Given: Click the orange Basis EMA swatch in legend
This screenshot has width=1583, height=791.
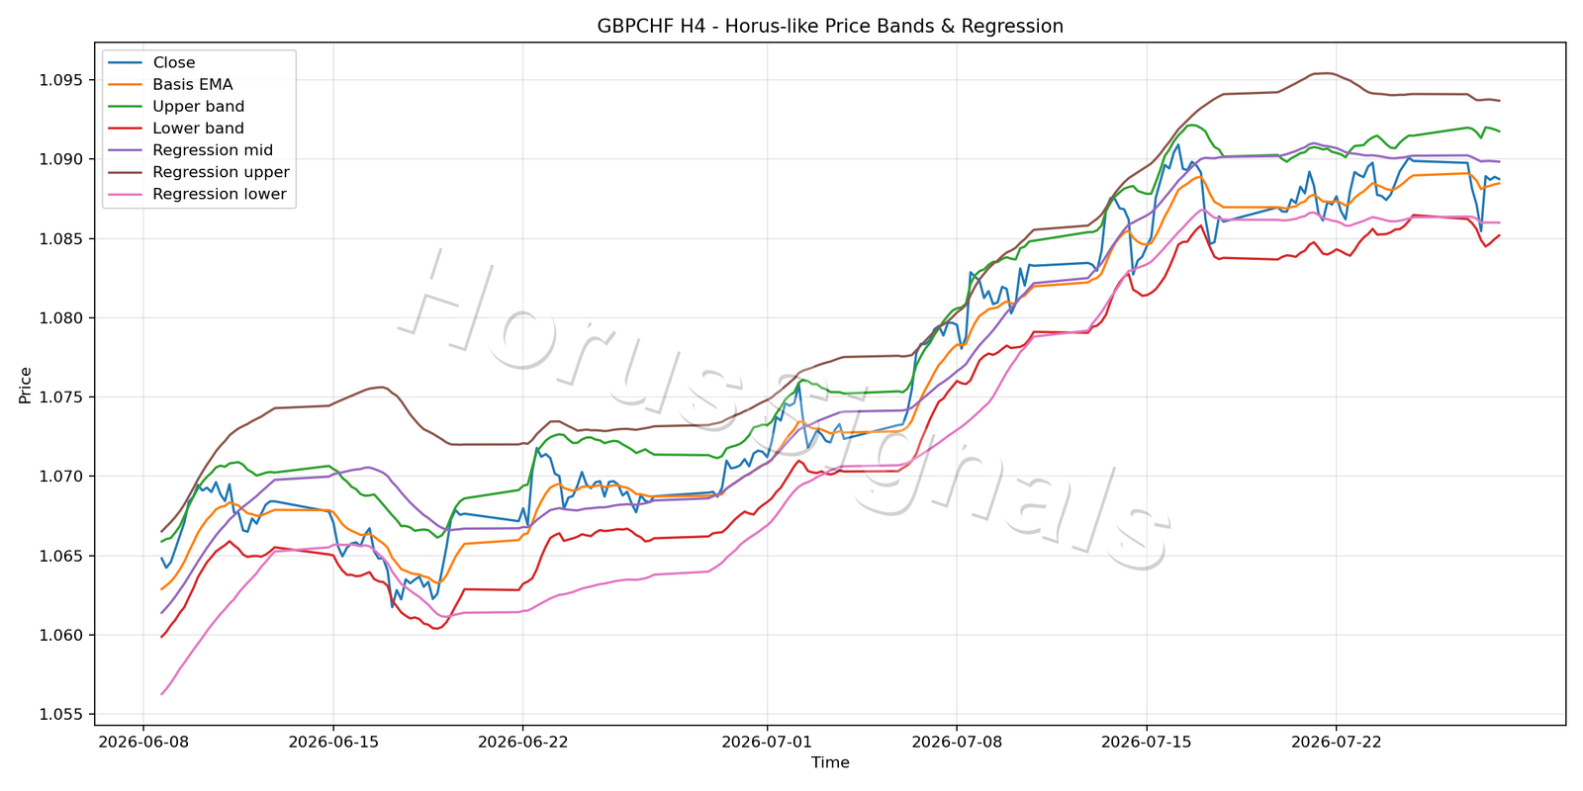Looking at the screenshot, I should coord(125,85).
